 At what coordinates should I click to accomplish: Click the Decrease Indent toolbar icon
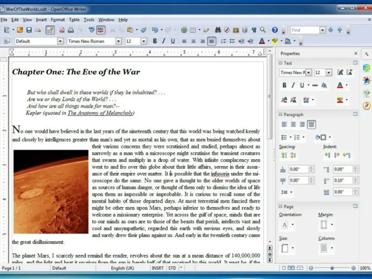tap(241, 41)
